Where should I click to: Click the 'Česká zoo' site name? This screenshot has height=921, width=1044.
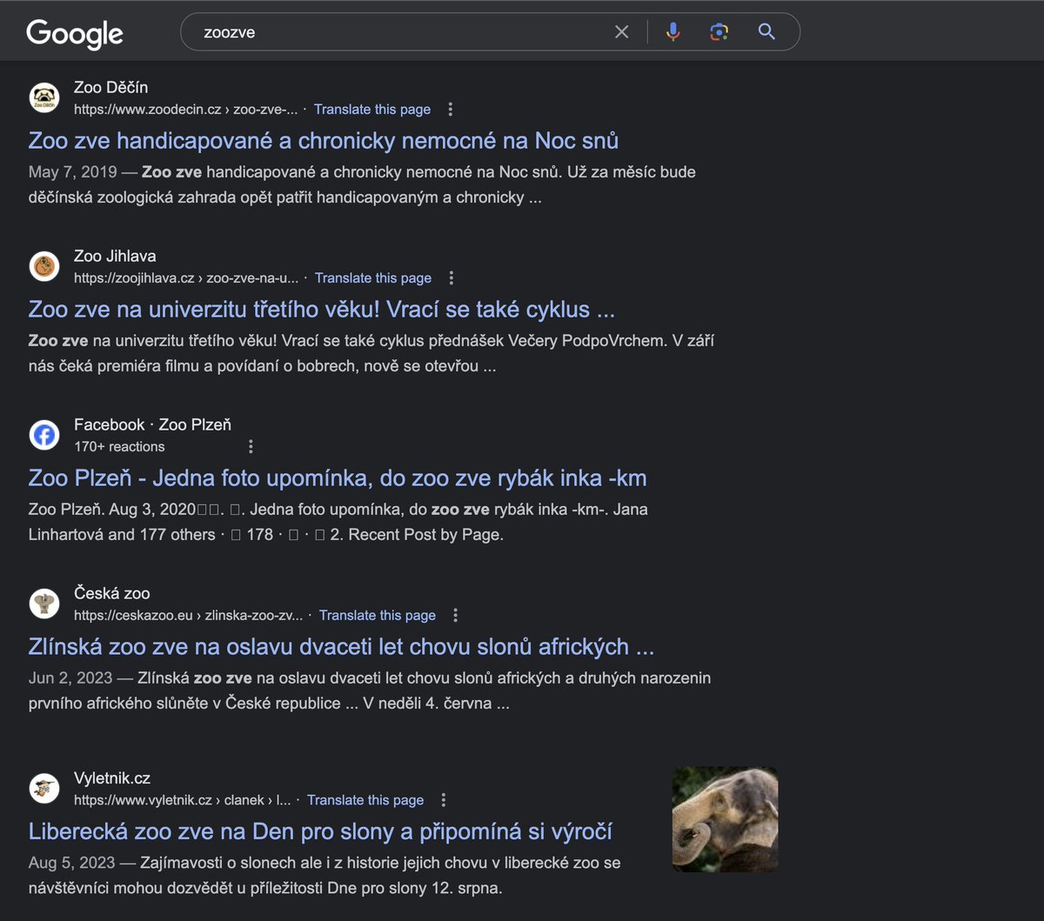pos(112,594)
